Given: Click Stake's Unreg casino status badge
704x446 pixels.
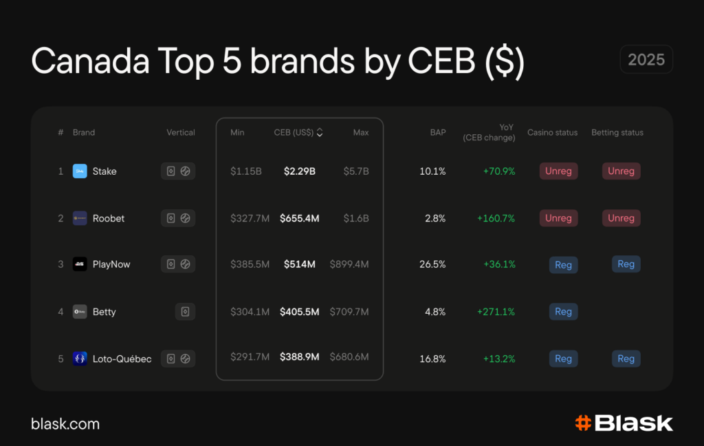Looking at the screenshot, I should point(558,171).
